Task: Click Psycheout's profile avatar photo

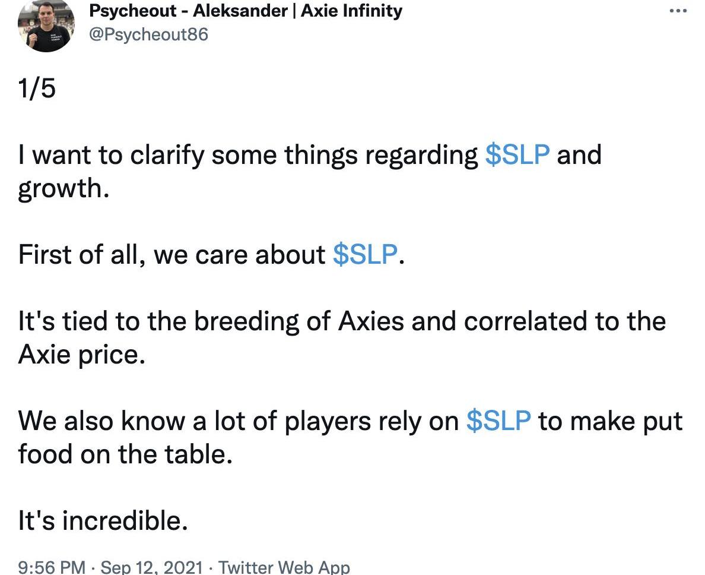Action: 46,25
